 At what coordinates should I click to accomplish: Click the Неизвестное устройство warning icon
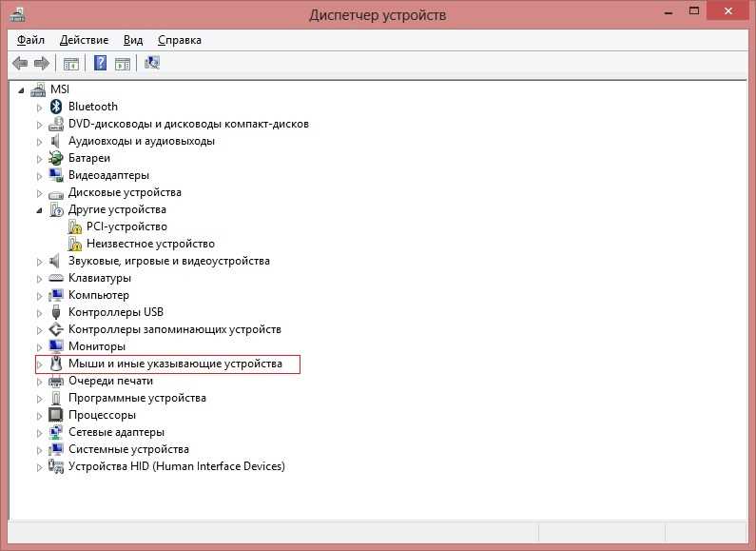(75, 245)
